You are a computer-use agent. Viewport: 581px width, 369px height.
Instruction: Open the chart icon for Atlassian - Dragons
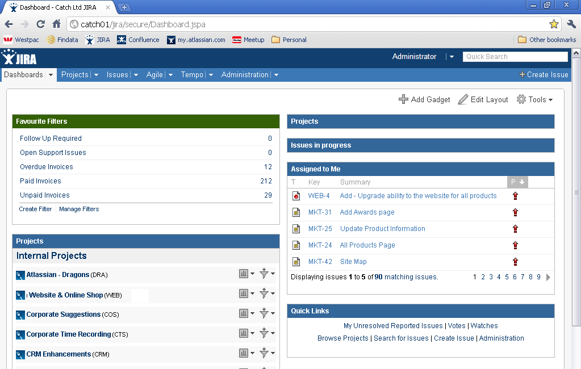pos(244,274)
